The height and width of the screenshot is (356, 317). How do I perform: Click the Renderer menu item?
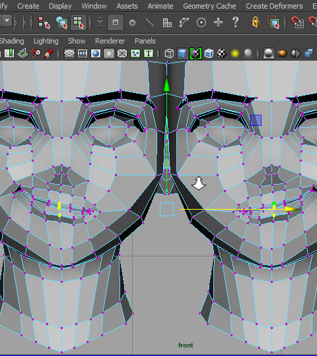pyautogui.click(x=110, y=41)
